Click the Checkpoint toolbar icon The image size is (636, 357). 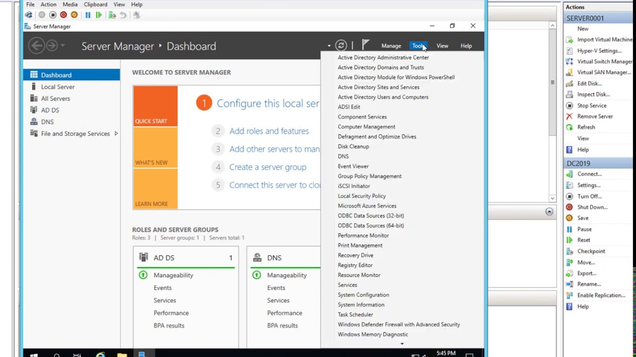pyautogui.click(x=112, y=15)
